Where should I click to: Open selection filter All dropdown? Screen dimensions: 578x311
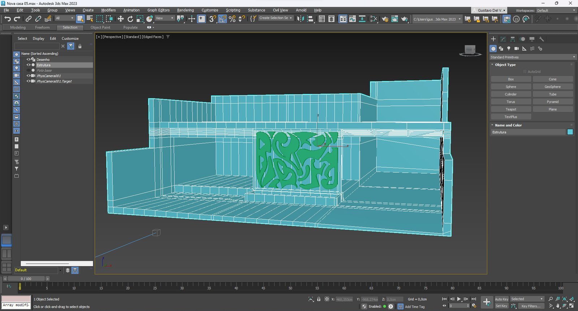click(x=64, y=18)
